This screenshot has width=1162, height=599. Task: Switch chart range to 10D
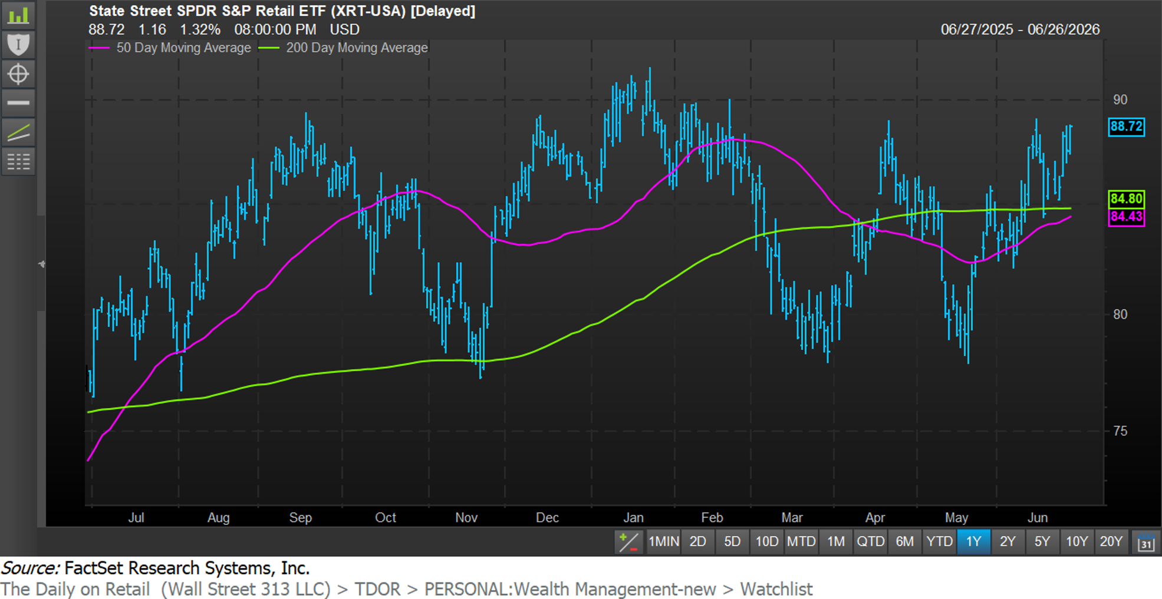(766, 542)
